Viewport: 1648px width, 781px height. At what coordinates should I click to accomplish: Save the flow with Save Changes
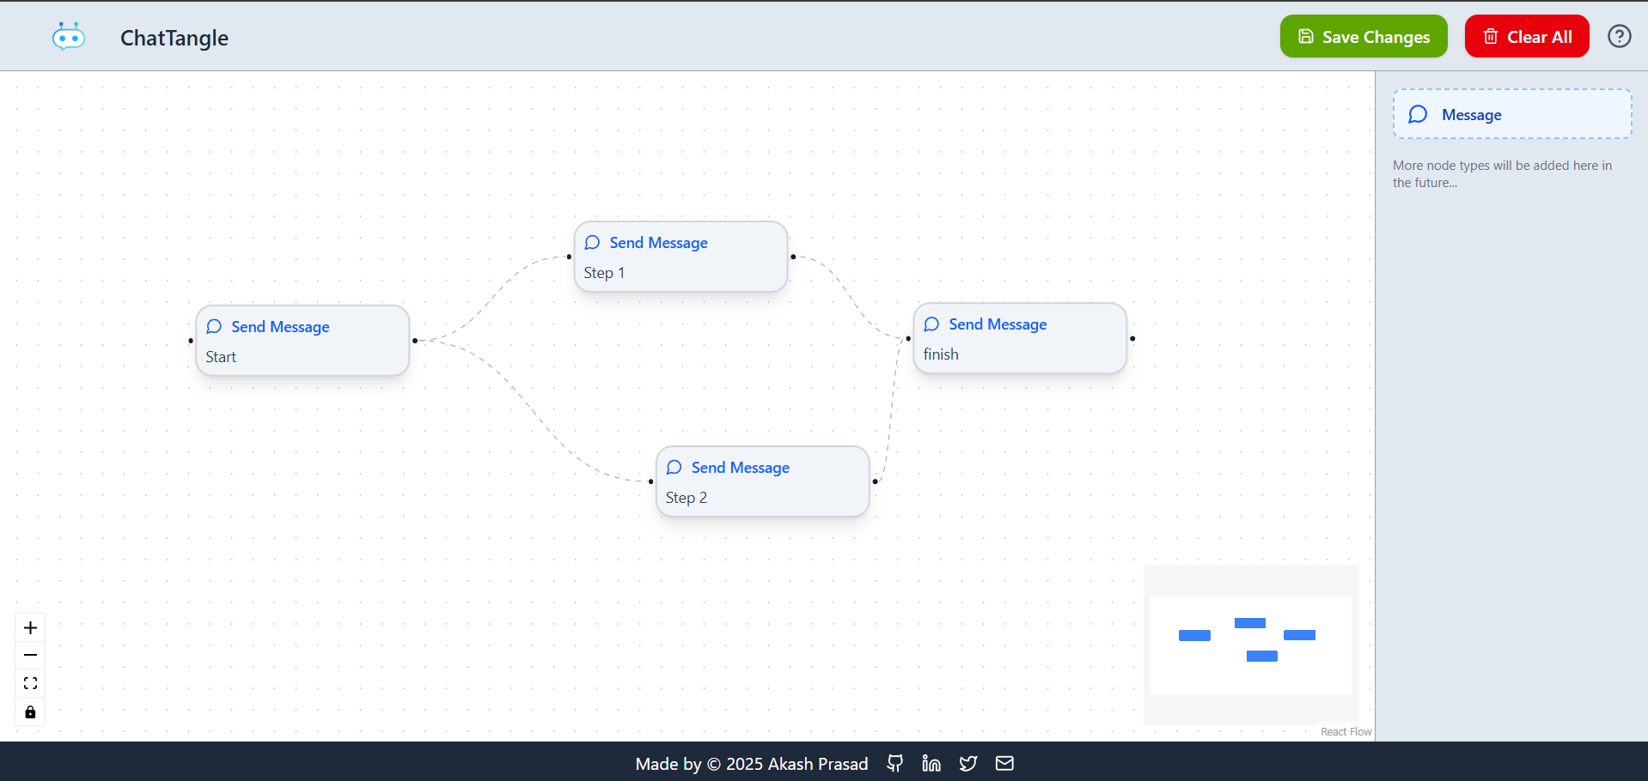1364,36
